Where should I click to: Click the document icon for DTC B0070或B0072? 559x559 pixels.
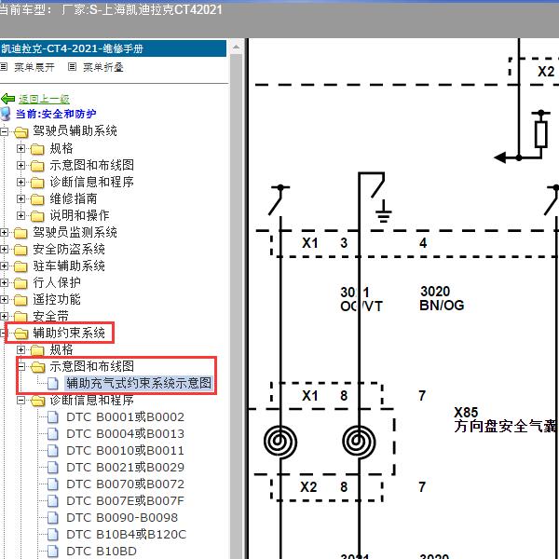pyautogui.click(x=53, y=484)
